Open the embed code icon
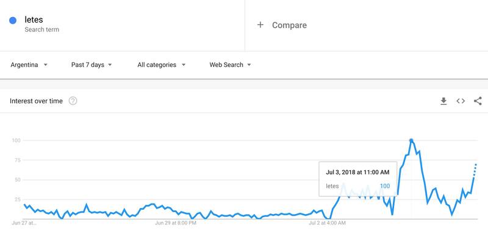 tap(461, 101)
